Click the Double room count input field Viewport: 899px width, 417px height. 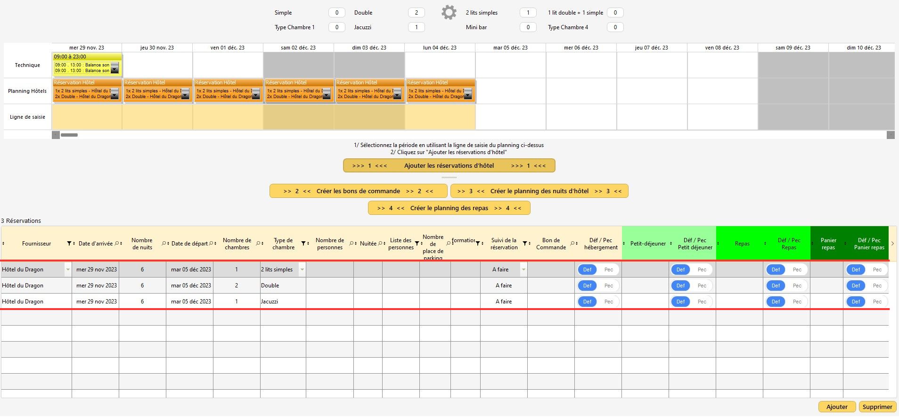pos(416,13)
